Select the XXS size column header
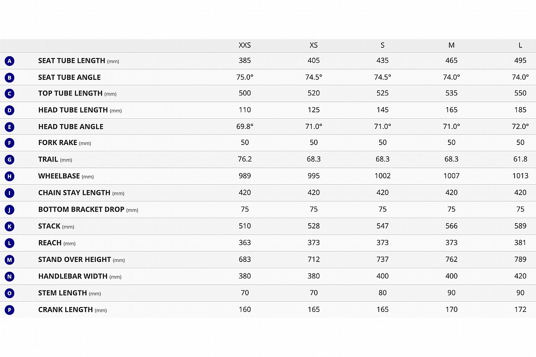536x357 pixels. pos(245,45)
